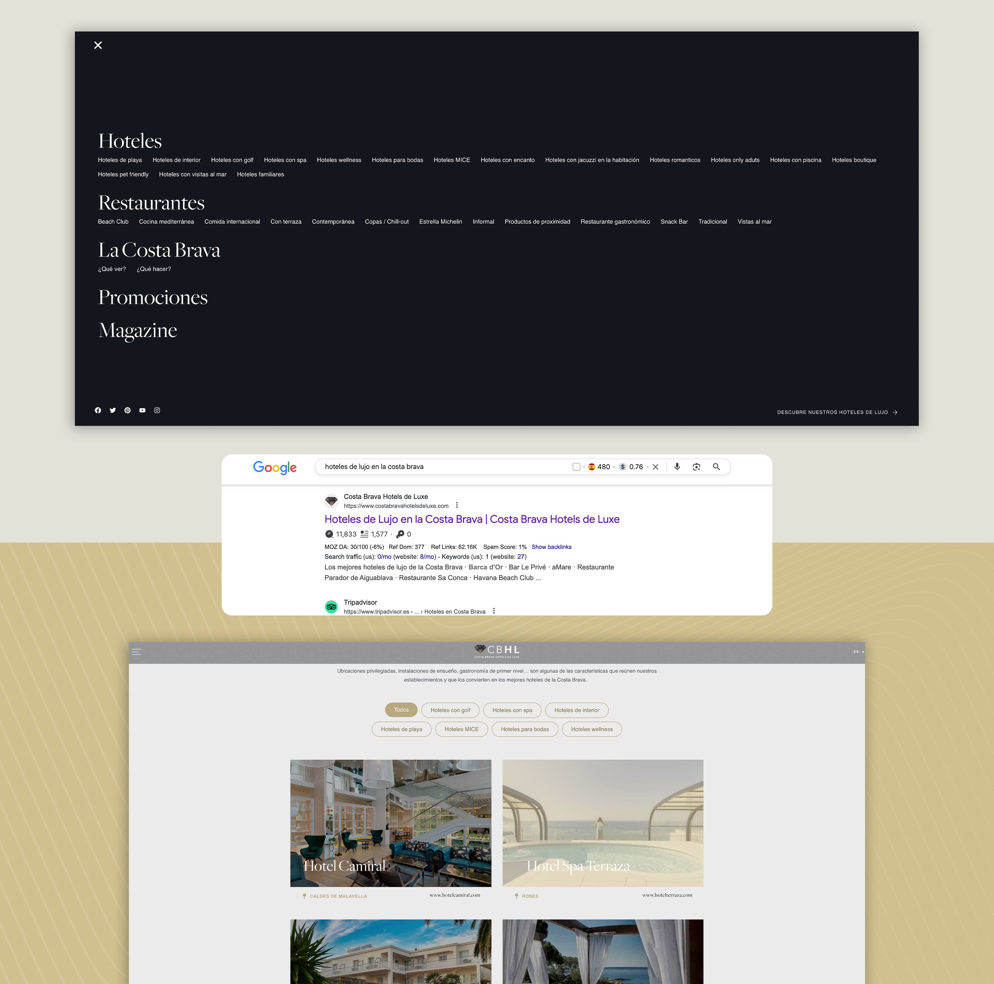Filter by Hoteles de playa pill
994x984 pixels.
(x=401, y=729)
